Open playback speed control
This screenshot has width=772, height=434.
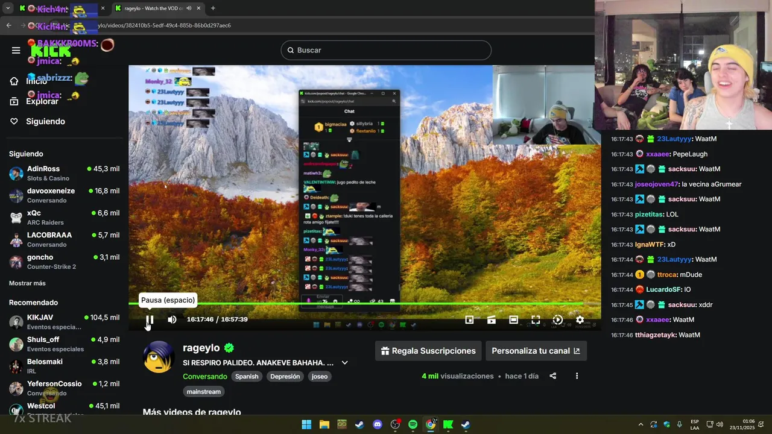click(558, 319)
